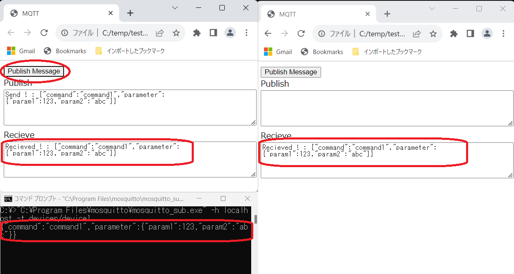Reload the page in the left browser
Image resolution: width=514 pixels, height=274 pixels.
(44, 33)
